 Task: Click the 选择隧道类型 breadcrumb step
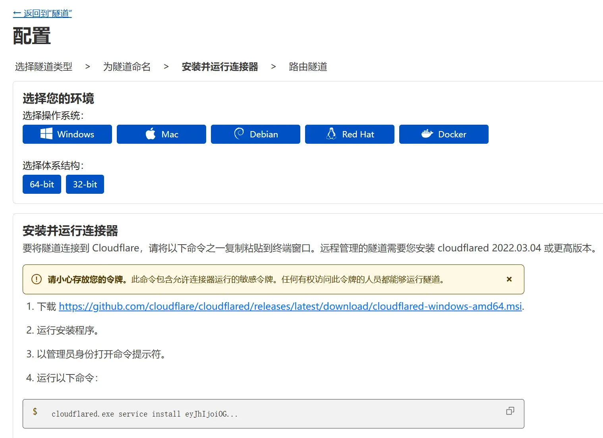pos(44,67)
